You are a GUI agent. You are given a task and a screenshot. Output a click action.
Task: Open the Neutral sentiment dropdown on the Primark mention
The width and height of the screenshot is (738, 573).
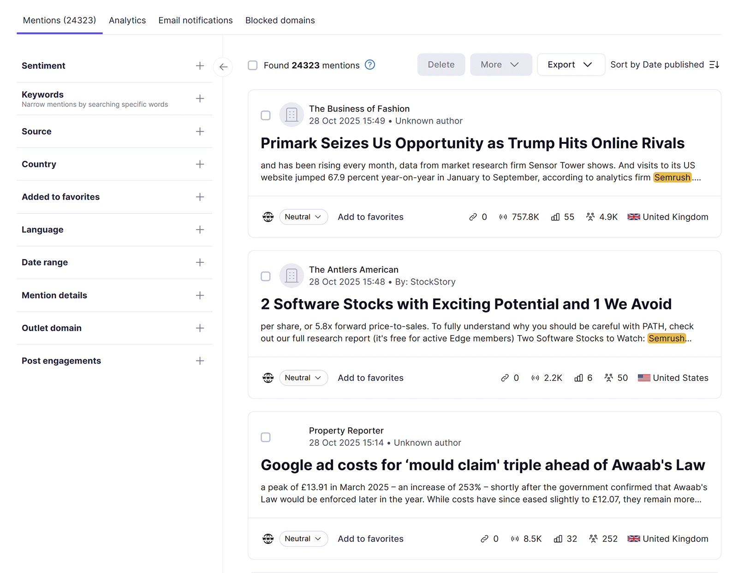tap(303, 217)
